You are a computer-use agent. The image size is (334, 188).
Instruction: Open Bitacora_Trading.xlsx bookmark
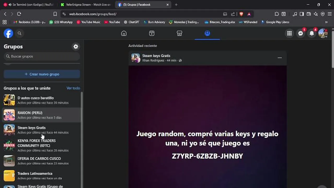click(220, 22)
